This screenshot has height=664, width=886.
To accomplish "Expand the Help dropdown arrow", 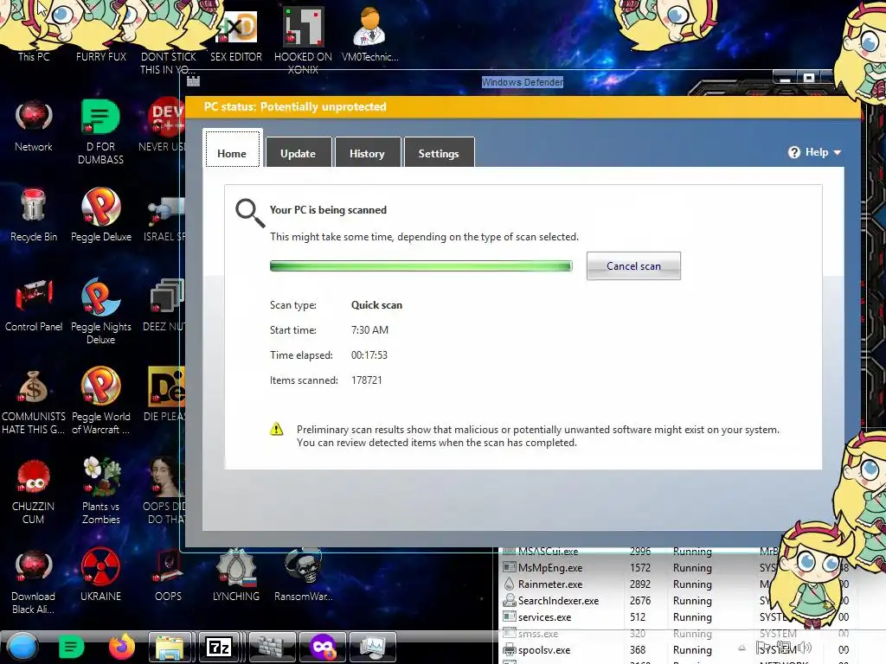I will (838, 152).
